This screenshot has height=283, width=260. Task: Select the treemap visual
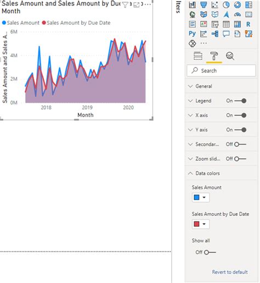click(248, 5)
